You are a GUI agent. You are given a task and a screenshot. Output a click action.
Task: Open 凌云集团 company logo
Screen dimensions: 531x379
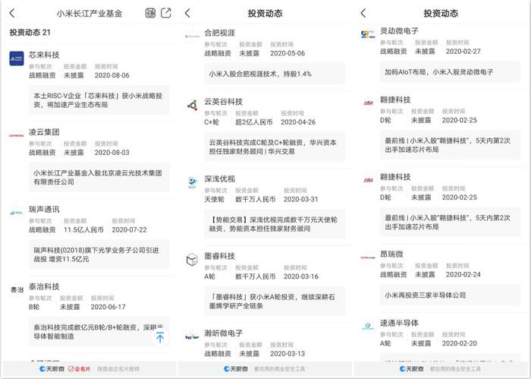(x=17, y=136)
